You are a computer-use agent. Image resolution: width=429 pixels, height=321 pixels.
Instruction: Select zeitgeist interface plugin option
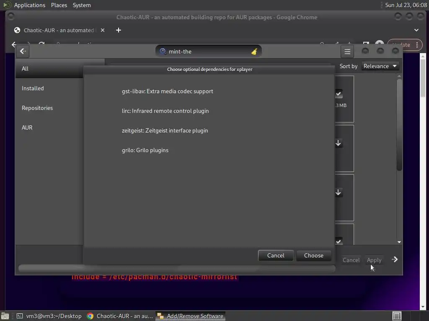[x=165, y=130]
